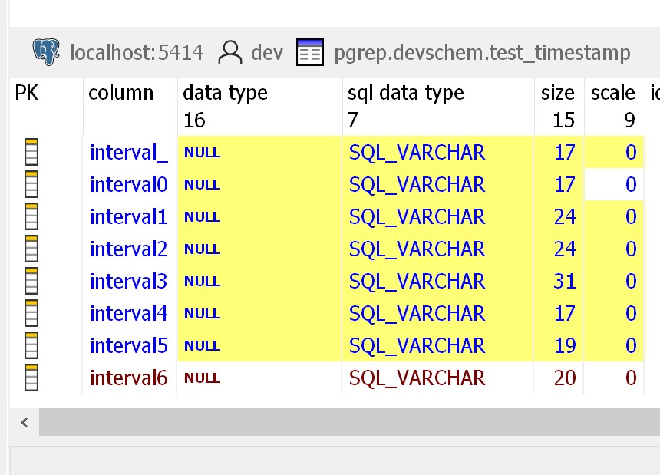This screenshot has height=475, width=660.
Task: Click the PostgreSQL elephant icon
Action: pos(46,52)
